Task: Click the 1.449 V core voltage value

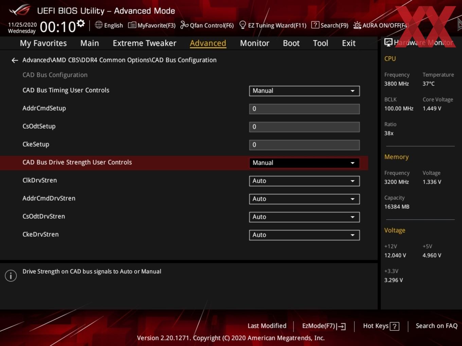Action: pos(432,108)
